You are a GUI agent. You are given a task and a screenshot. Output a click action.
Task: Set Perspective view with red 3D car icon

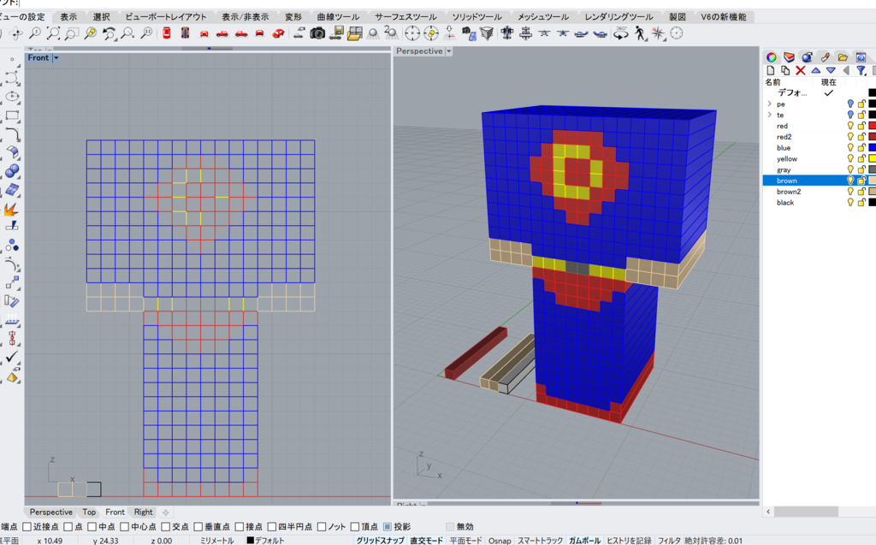click(278, 33)
